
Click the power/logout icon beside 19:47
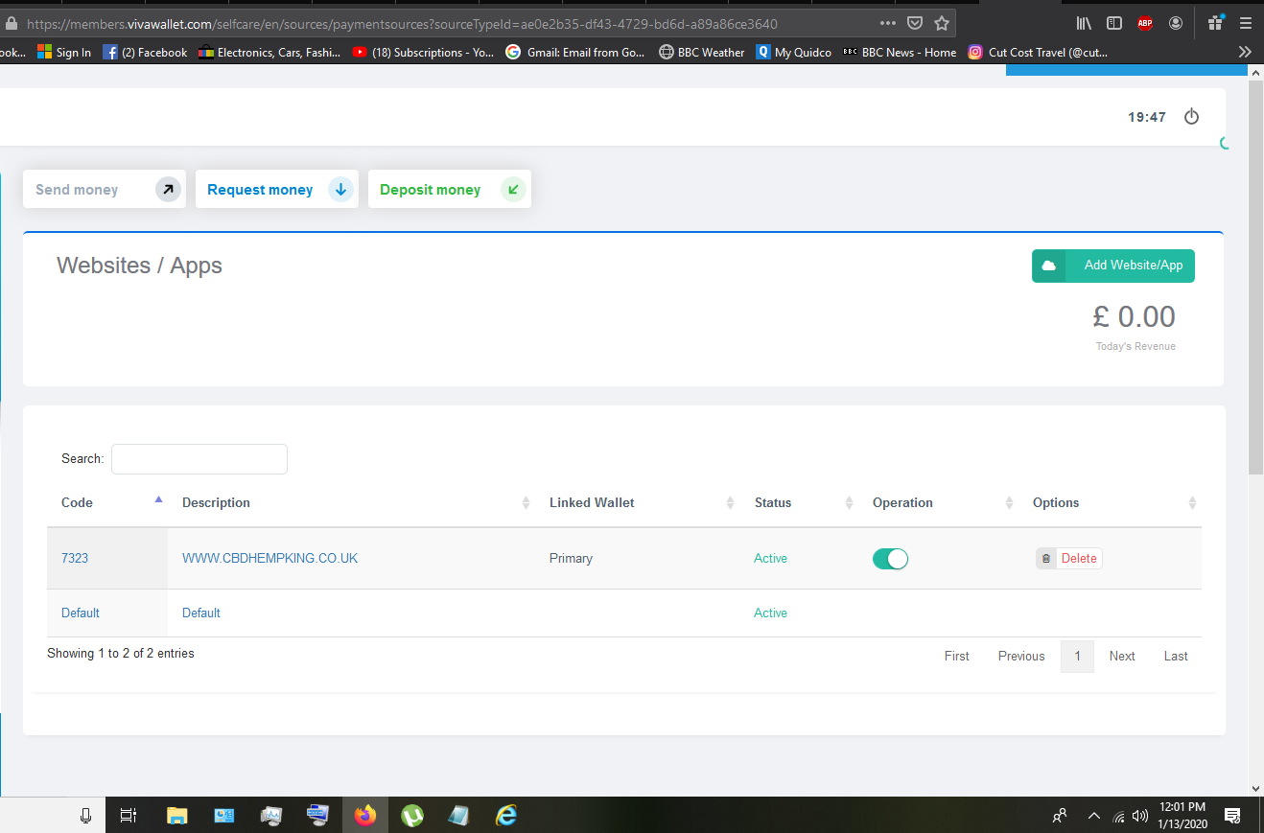1191,116
